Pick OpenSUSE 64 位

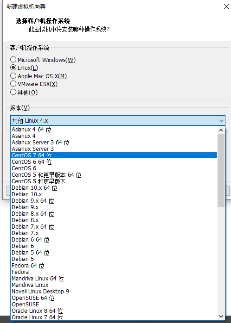[114, 298]
